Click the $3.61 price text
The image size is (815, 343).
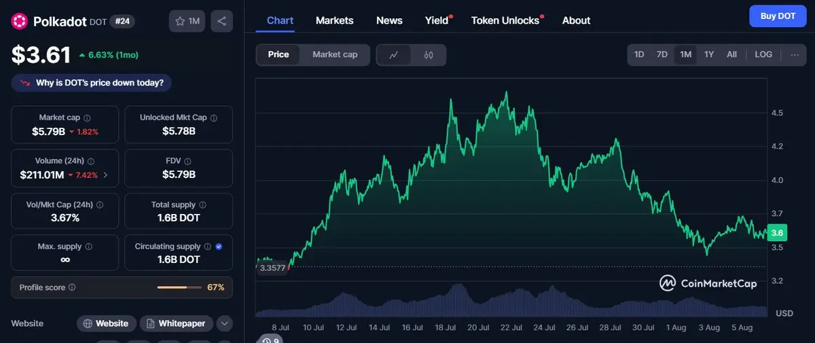41,55
